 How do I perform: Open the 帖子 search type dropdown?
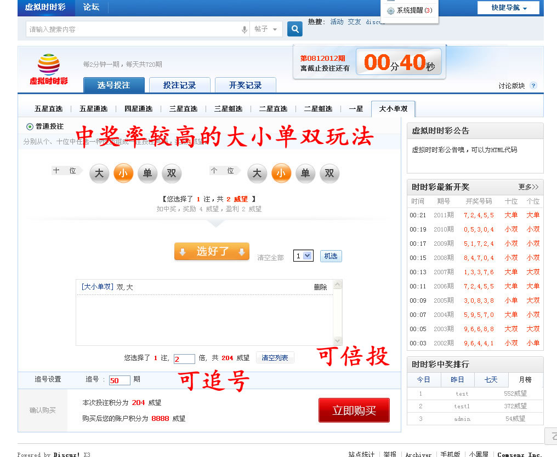pos(266,29)
